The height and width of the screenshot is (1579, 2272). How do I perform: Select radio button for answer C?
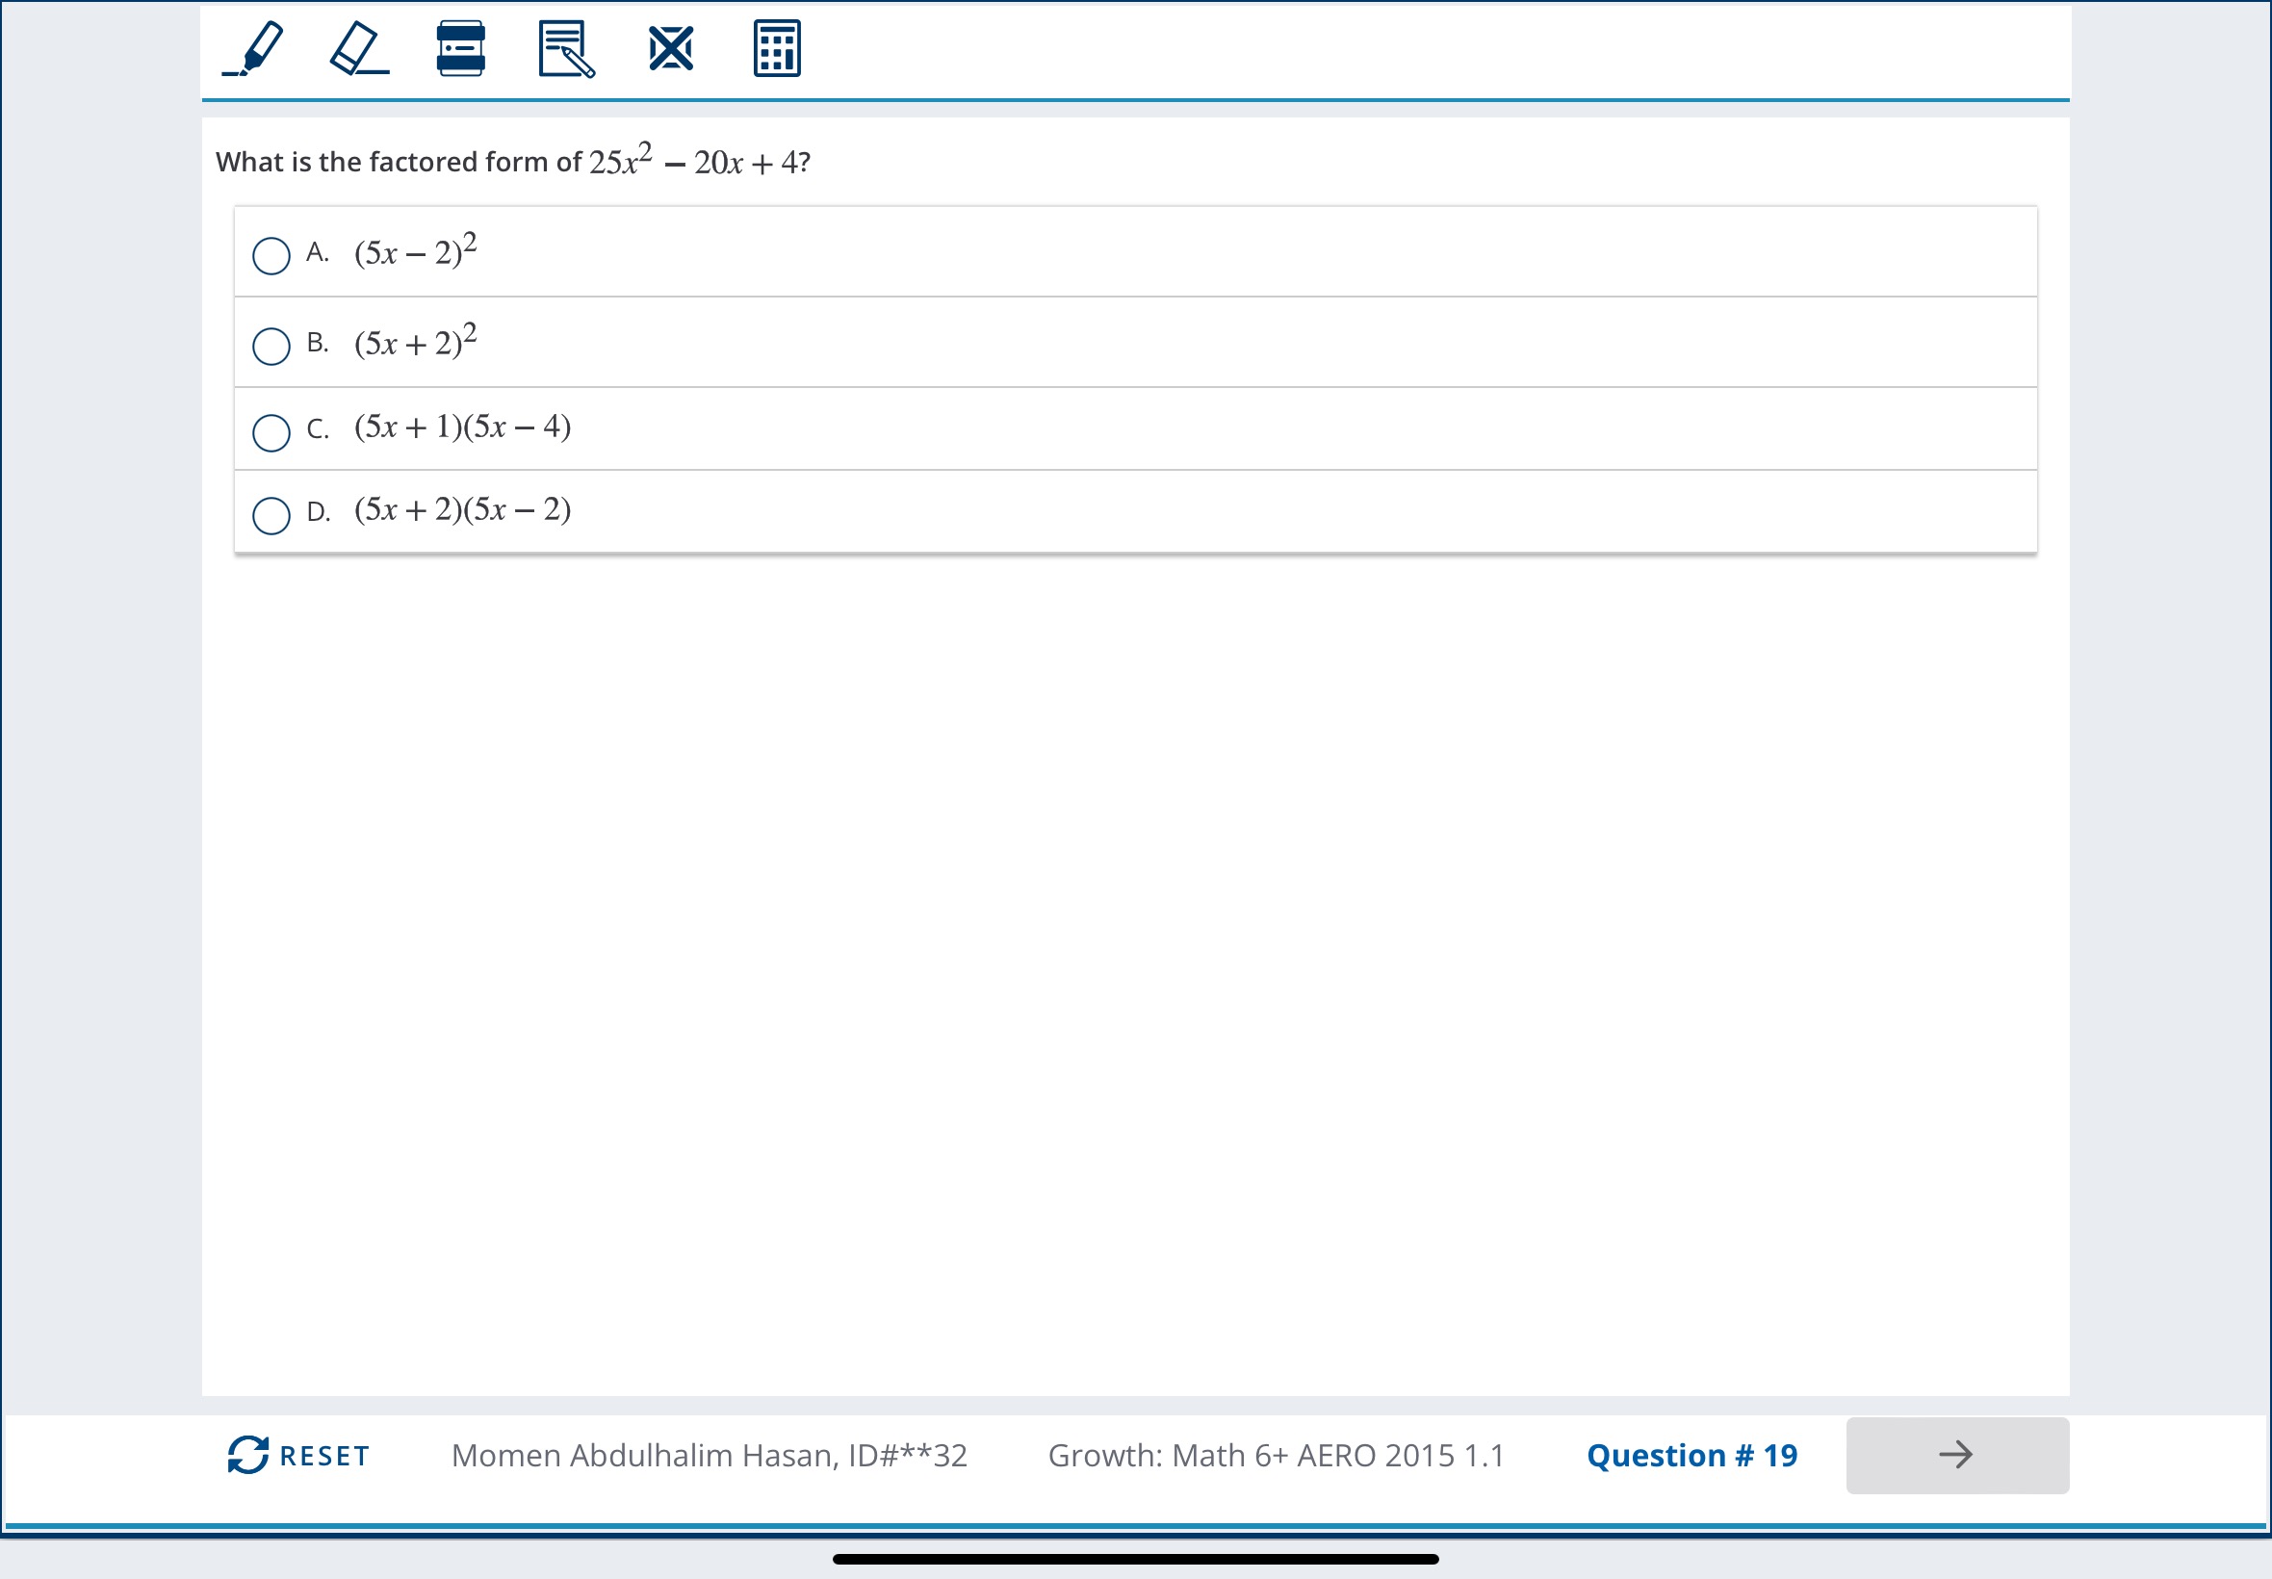271,432
